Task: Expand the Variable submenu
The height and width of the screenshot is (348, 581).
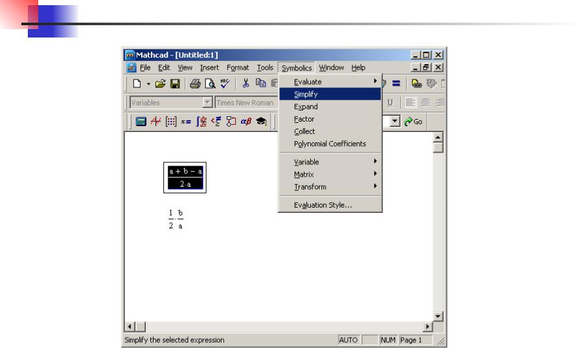Action: pyautogui.click(x=330, y=162)
